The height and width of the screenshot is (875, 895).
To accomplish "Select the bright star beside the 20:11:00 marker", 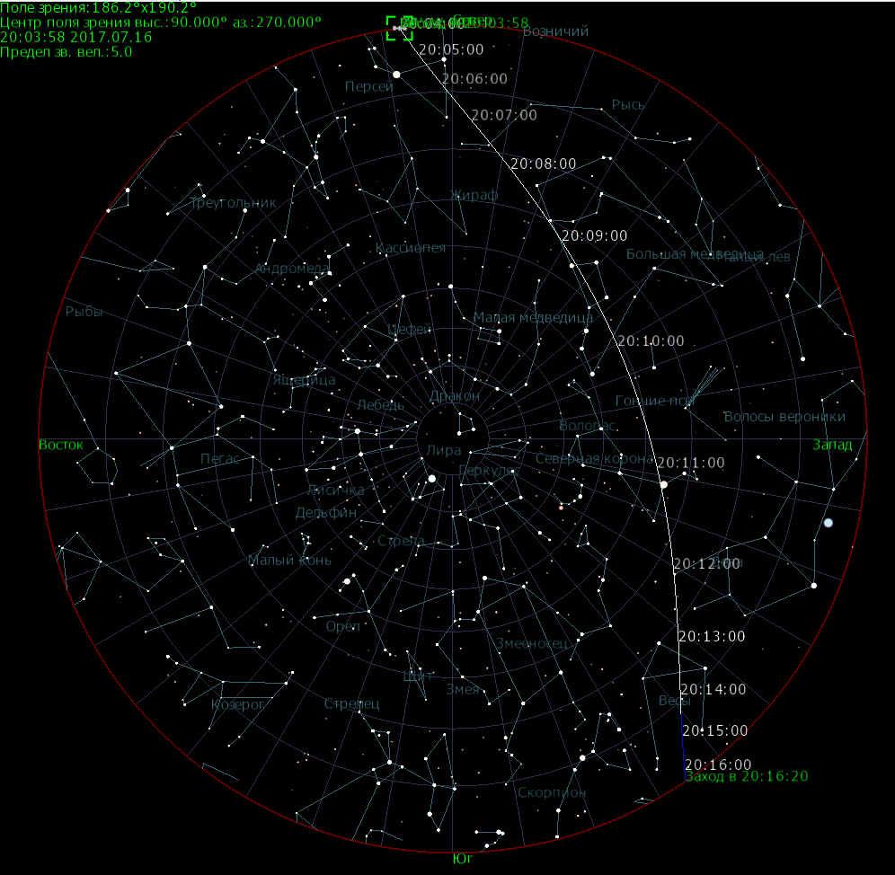I will tap(664, 484).
